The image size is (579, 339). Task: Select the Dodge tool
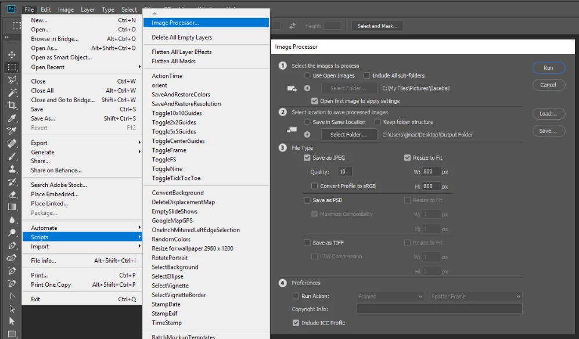[12, 233]
